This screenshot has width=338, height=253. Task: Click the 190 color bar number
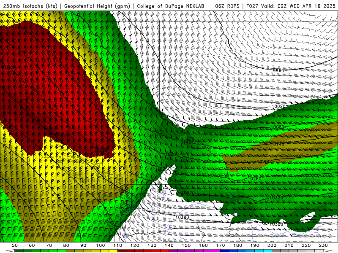[255, 245]
